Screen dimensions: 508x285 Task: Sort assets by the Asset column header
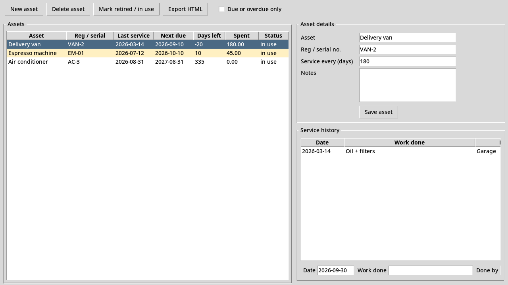point(37,36)
